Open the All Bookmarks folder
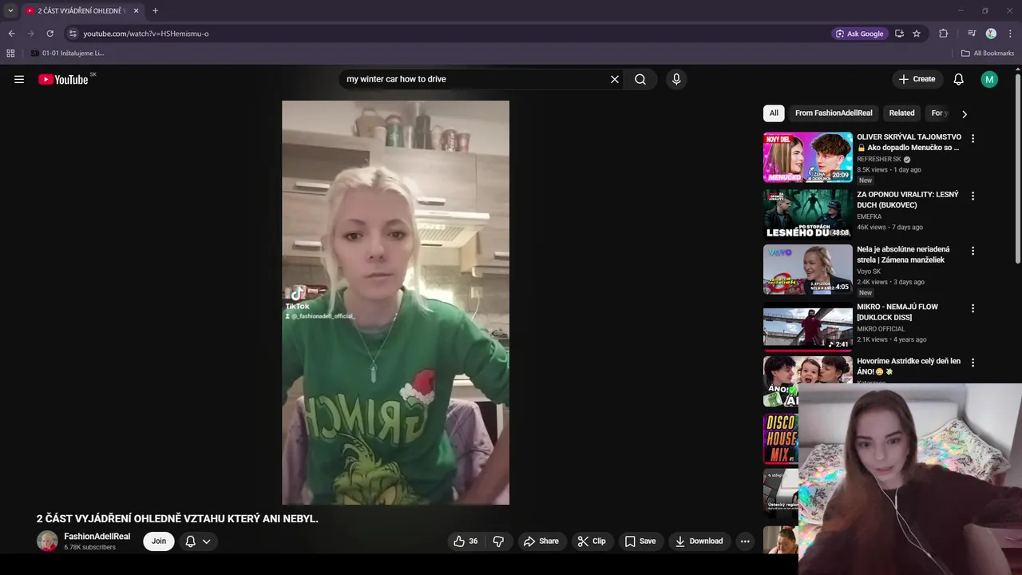Image resolution: width=1022 pixels, height=575 pixels. click(988, 54)
